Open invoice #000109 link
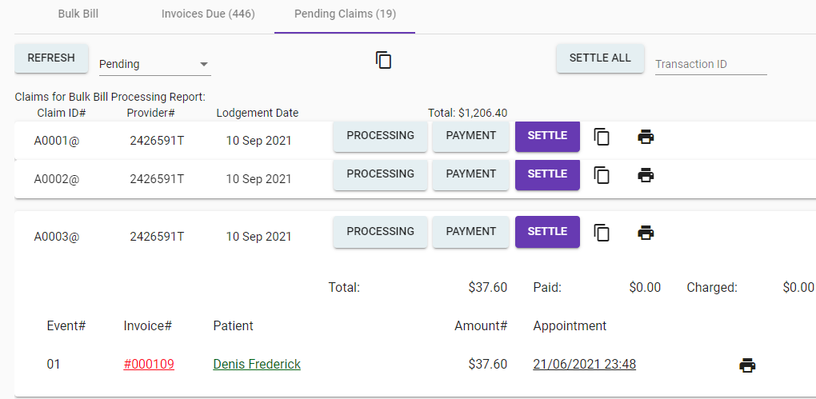The width and height of the screenshot is (816, 399). point(149,365)
